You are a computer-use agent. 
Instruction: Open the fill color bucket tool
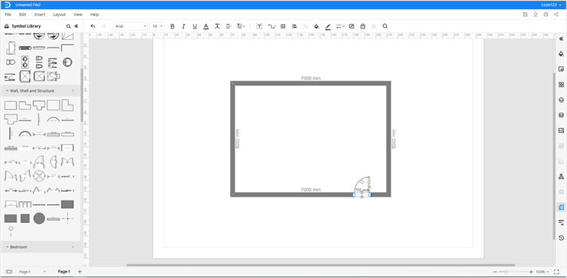317,26
